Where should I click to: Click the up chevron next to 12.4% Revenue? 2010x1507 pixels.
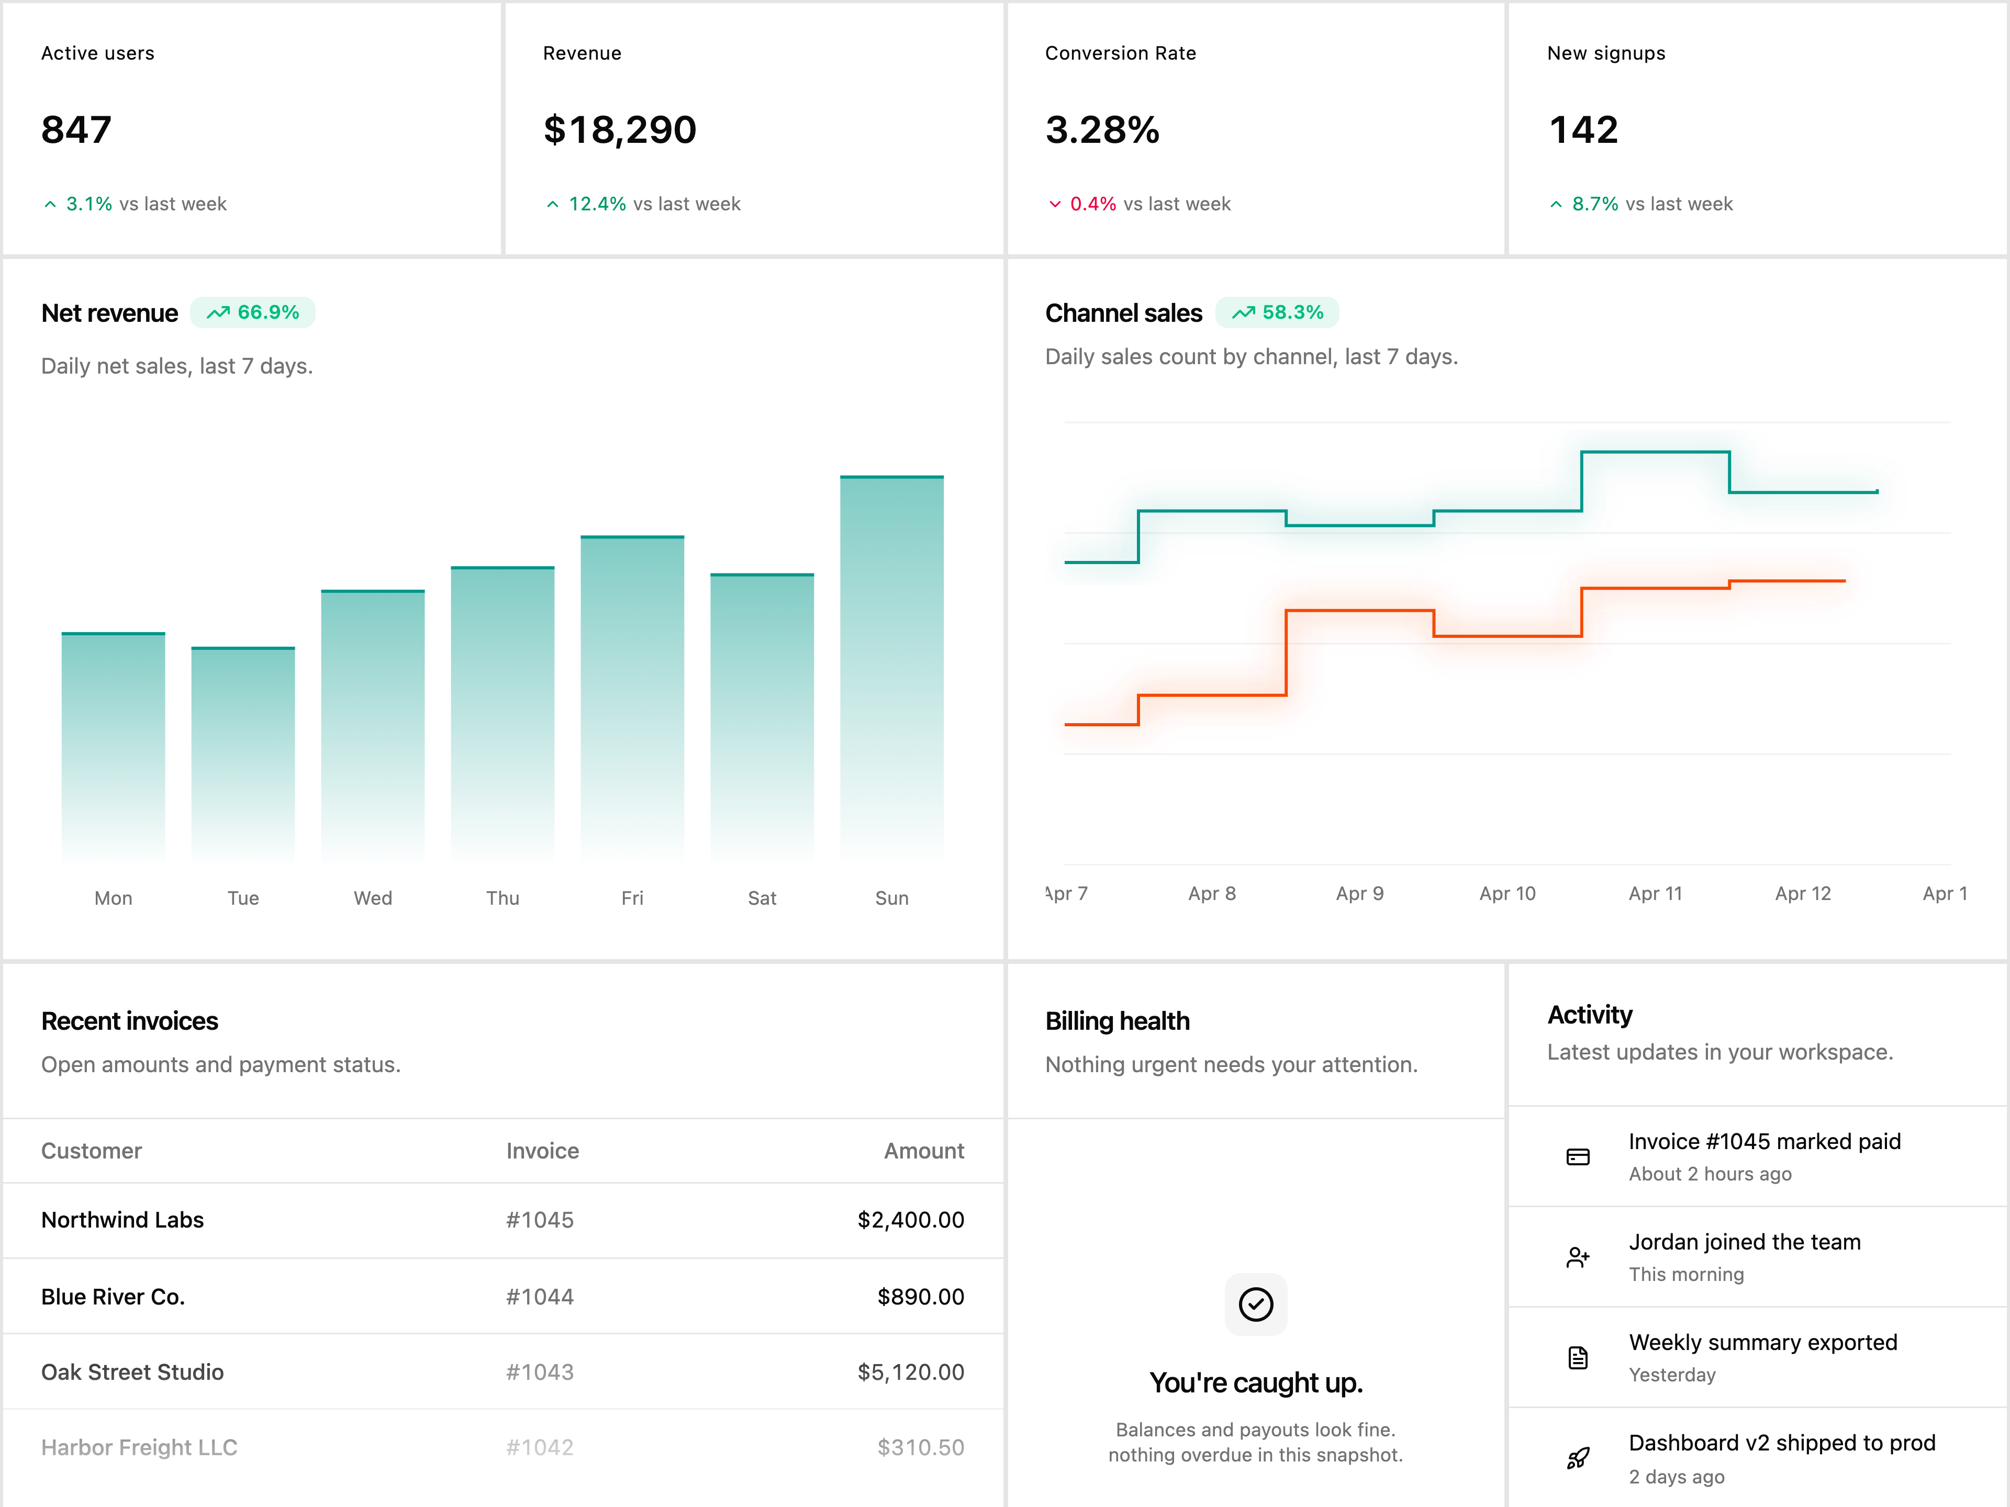coord(552,205)
